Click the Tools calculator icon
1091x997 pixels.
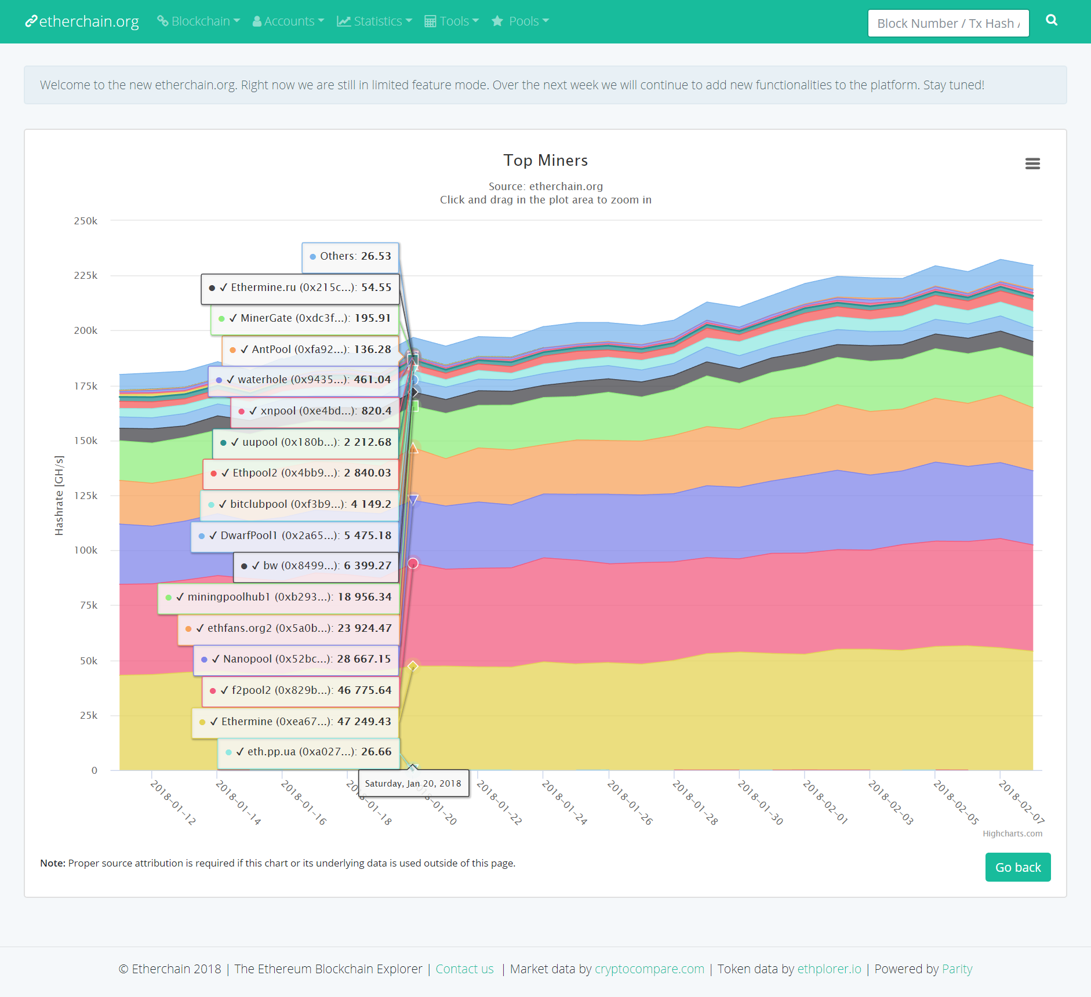430,21
